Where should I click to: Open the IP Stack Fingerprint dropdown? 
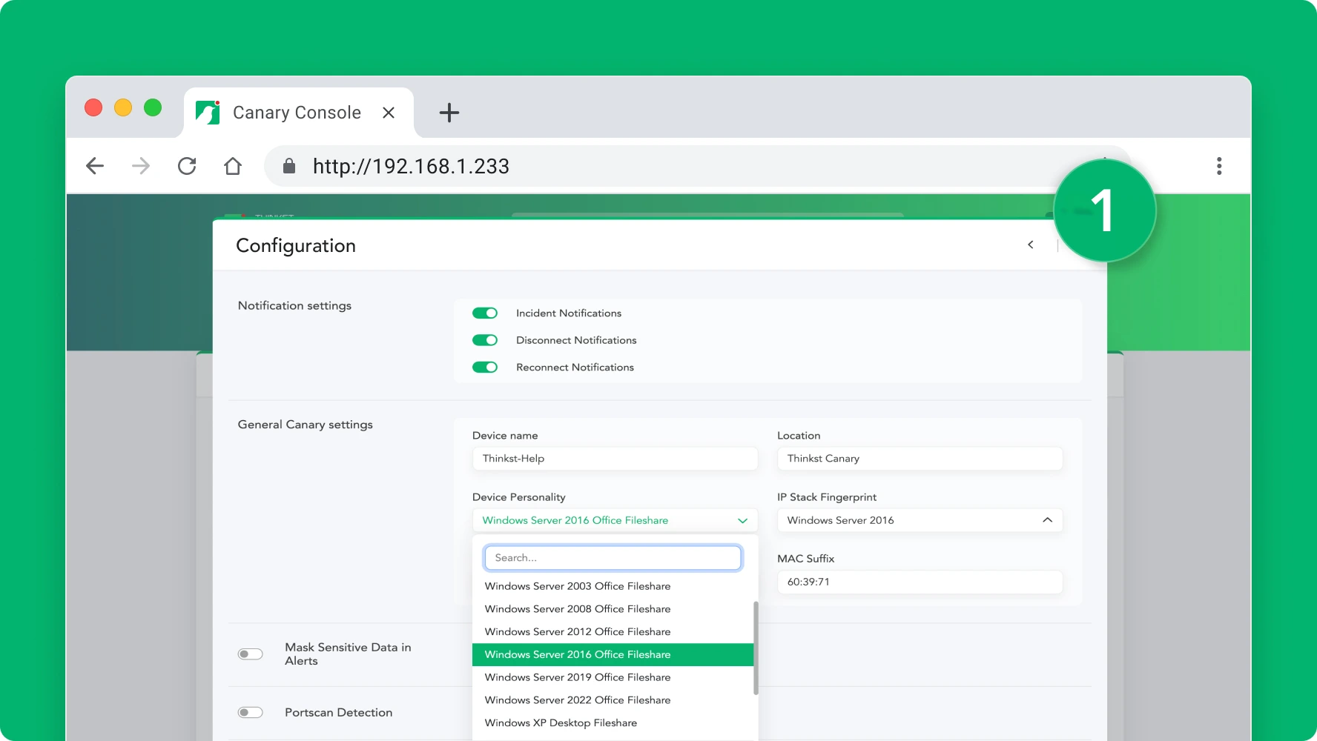(x=920, y=520)
